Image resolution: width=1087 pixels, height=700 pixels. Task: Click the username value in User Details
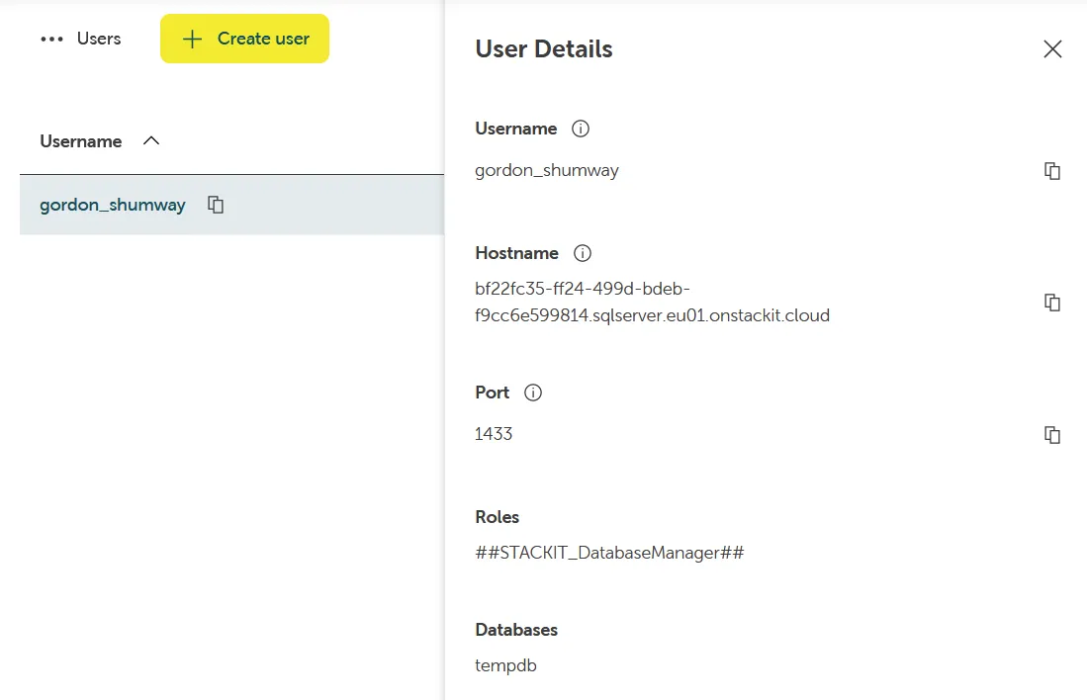point(547,170)
